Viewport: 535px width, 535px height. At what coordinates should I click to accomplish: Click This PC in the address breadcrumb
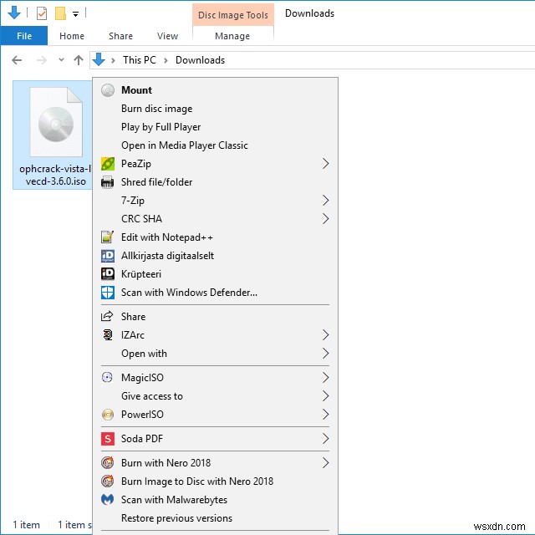(139, 60)
